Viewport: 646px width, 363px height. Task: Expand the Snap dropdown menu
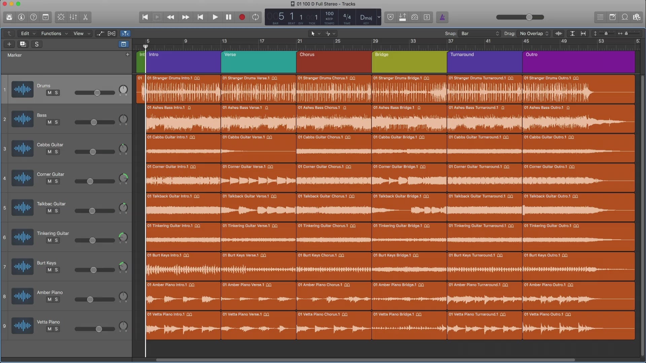click(x=479, y=33)
